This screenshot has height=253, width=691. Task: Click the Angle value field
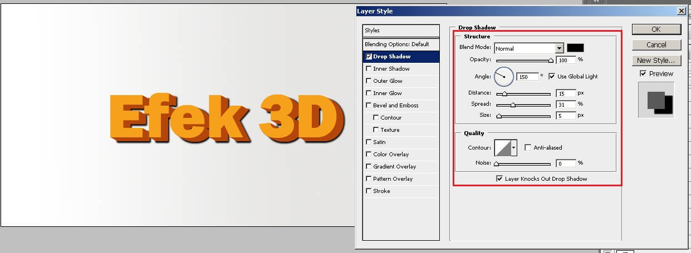click(527, 77)
